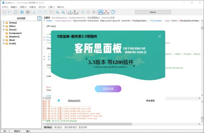Open the 文件(F) menu
This screenshot has height=133, width=204.
[5, 7]
